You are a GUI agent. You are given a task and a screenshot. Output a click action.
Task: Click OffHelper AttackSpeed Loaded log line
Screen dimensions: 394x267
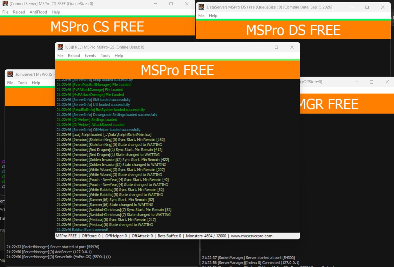tap(91, 125)
